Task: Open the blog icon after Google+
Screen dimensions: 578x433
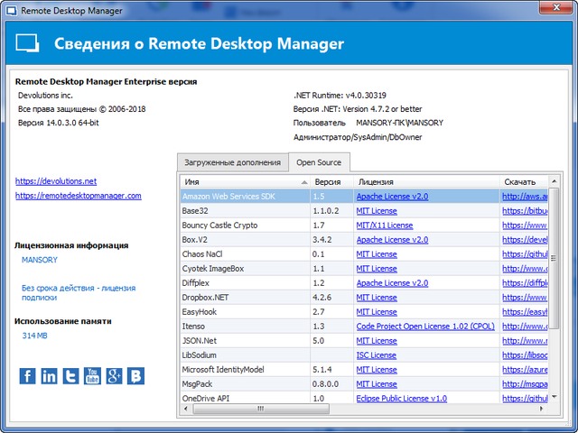Action: [x=136, y=376]
